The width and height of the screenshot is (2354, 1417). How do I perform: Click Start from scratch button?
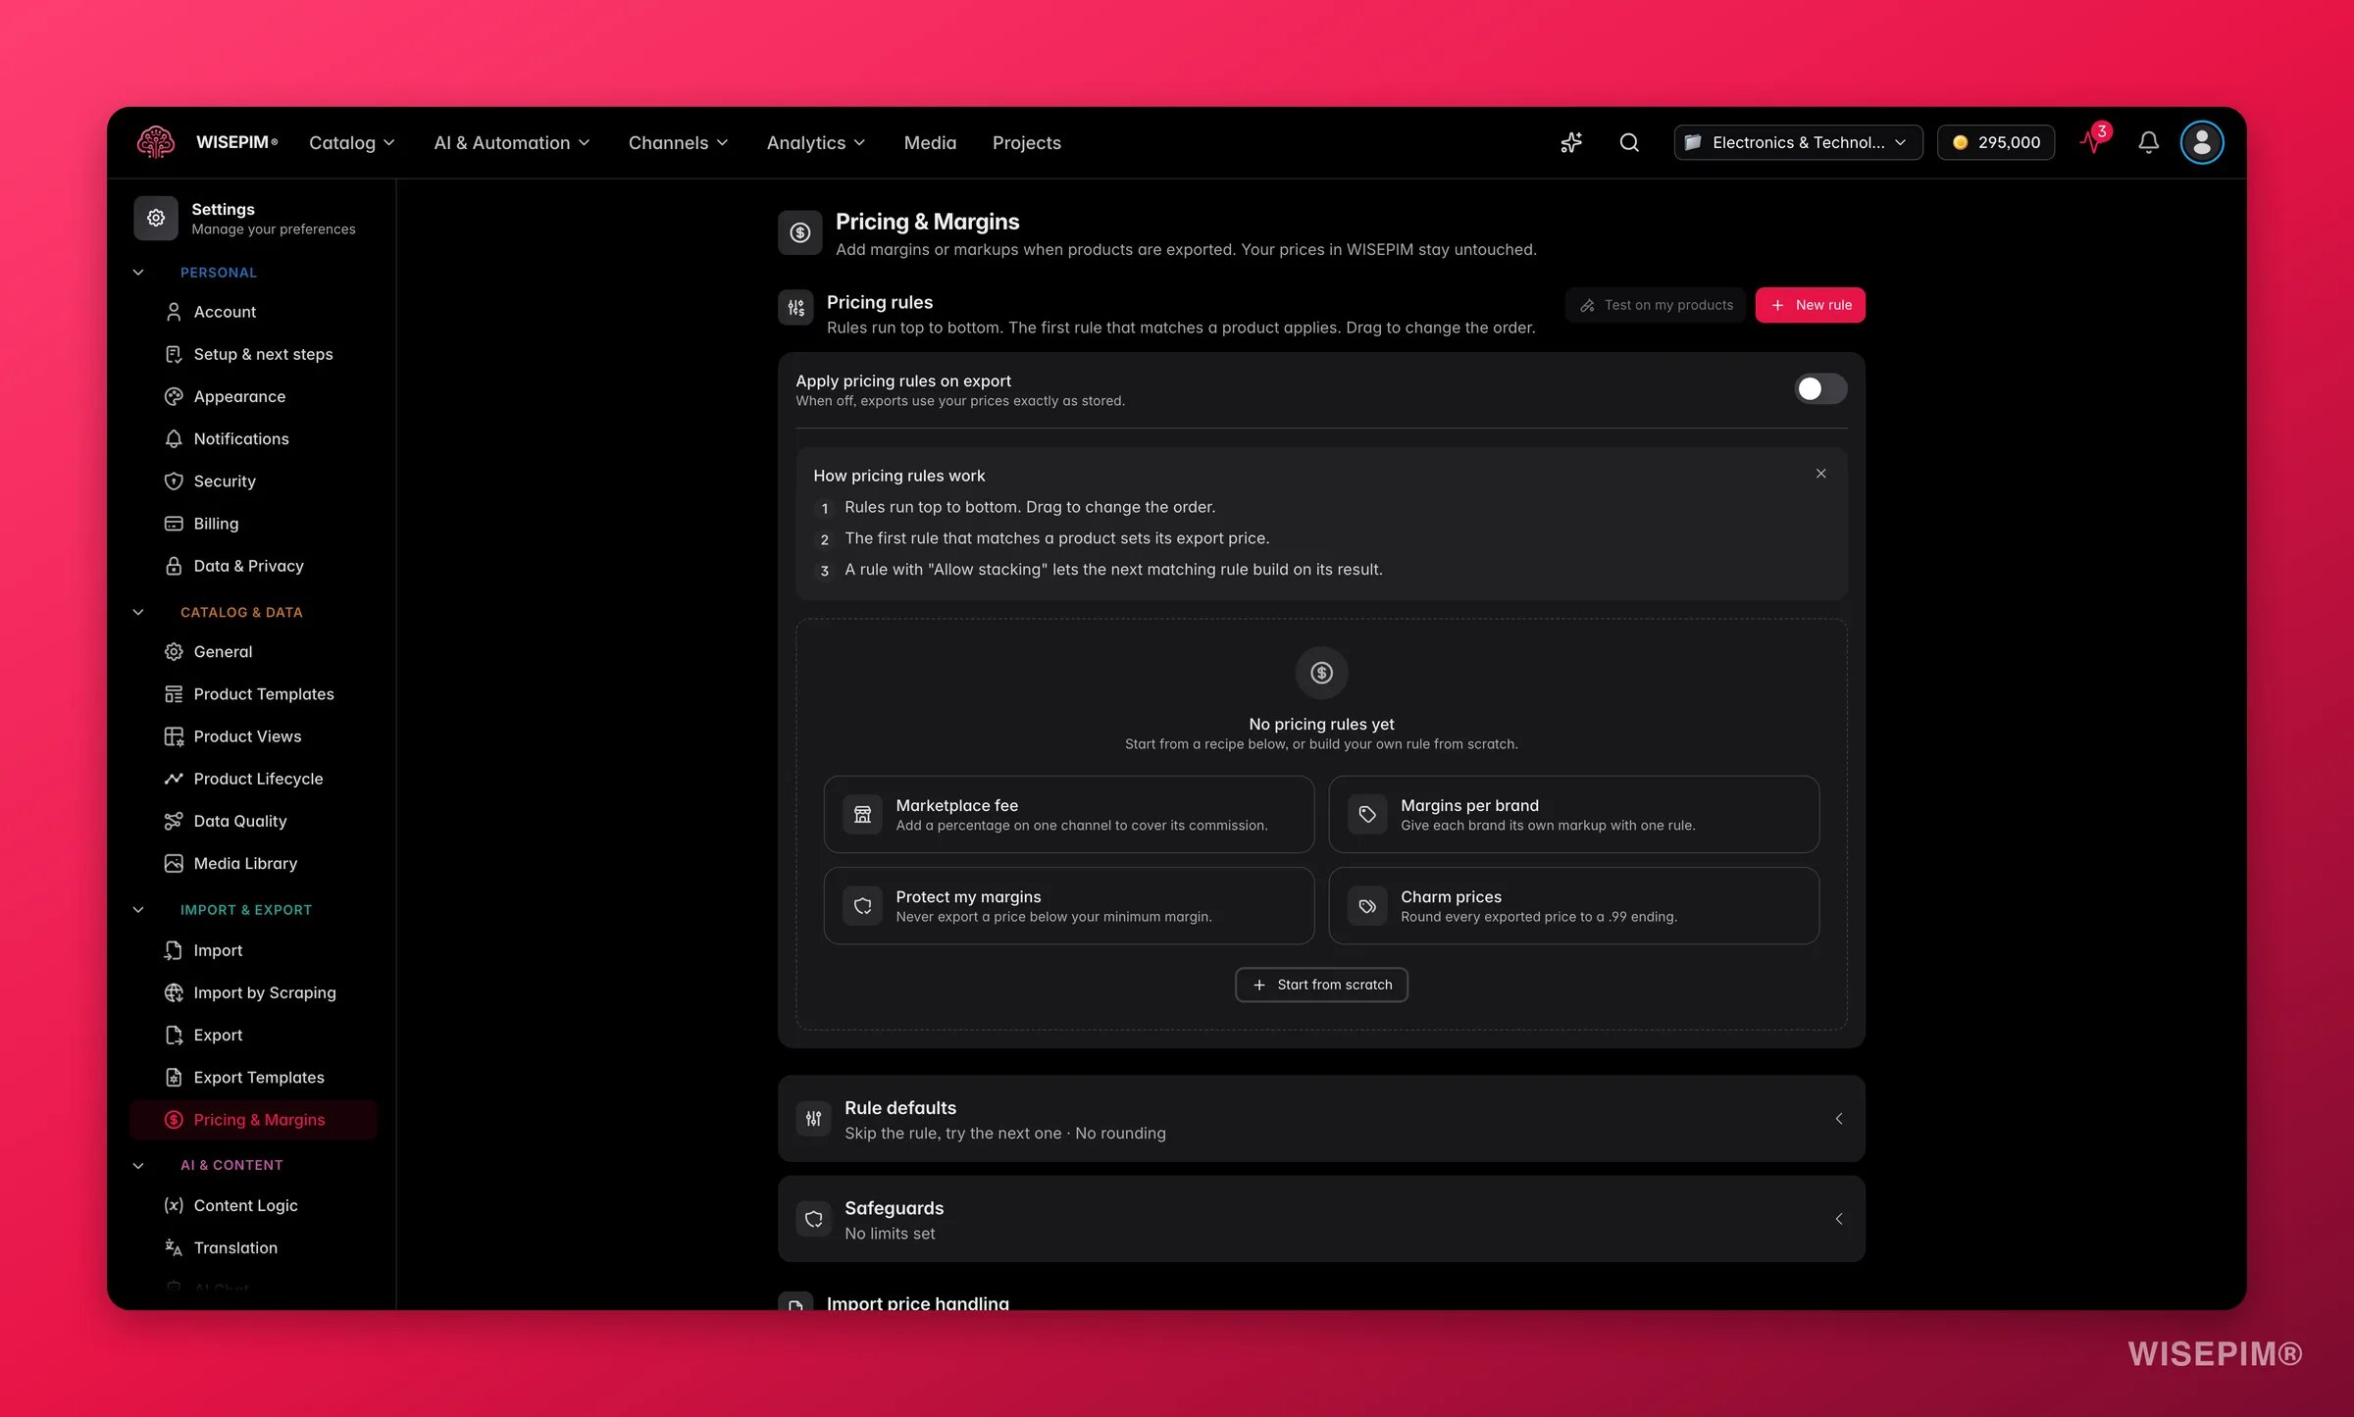[x=1321, y=985]
